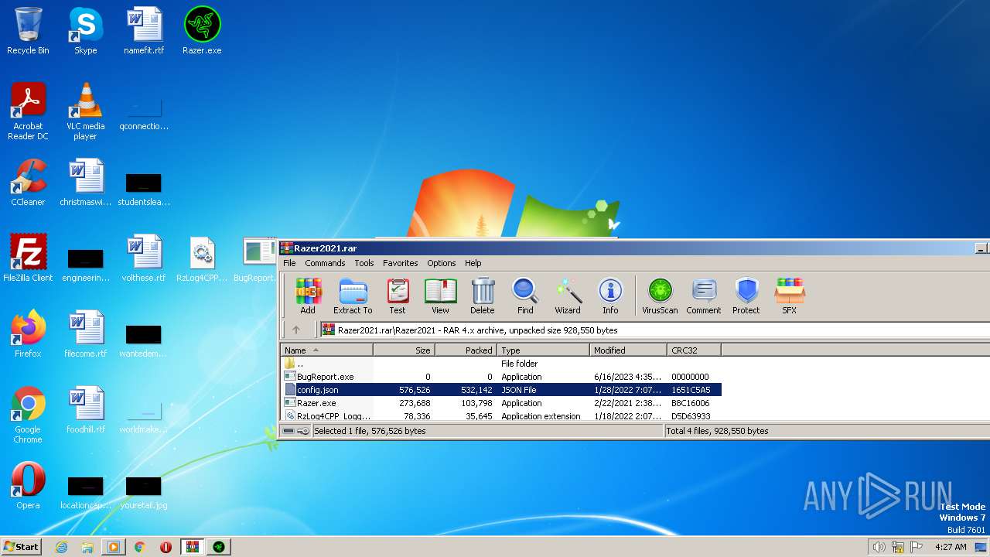Click the Extract To toolbar icon
Viewport: 990px width, 557px height.
click(x=353, y=296)
